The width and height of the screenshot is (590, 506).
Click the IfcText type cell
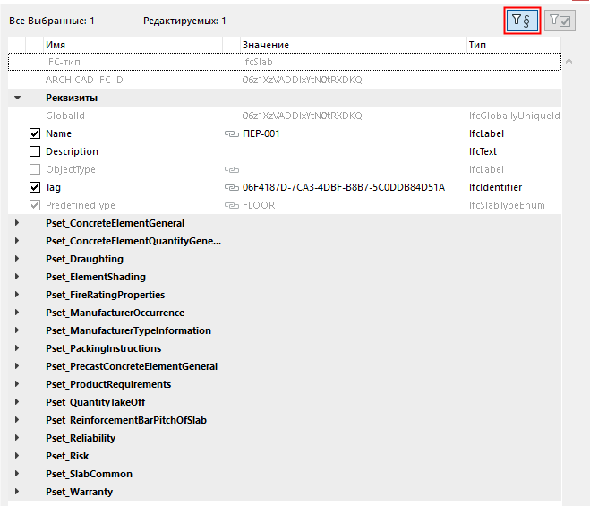click(x=483, y=151)
